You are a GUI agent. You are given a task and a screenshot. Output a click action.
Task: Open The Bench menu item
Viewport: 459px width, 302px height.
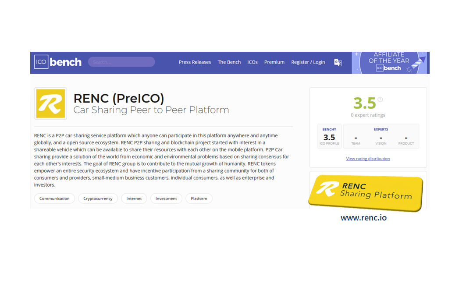pyautogui.click(x=229, y=62)
